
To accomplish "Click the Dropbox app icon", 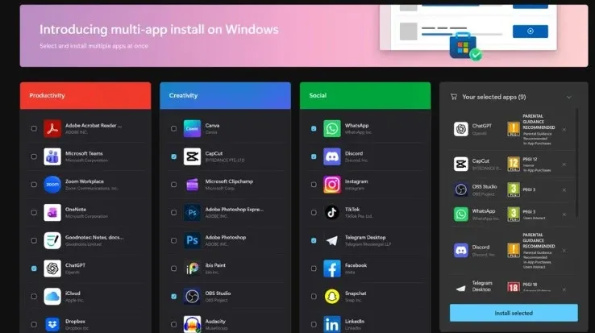I will 52,324.
